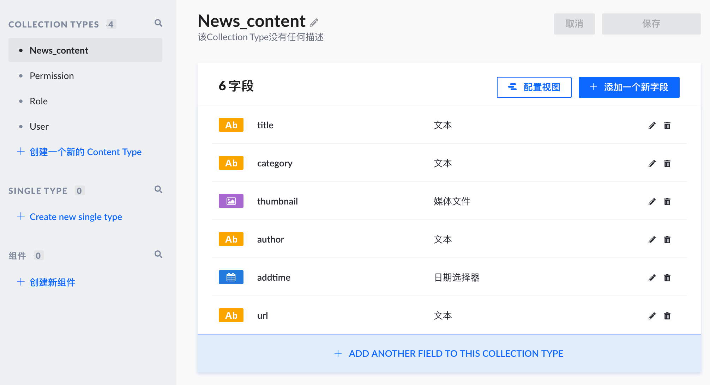Edit the title field with pencil icon
Image resolution: width=710 pixels, height=385 pixels.
pyautogui.click(x=652, y=126)
